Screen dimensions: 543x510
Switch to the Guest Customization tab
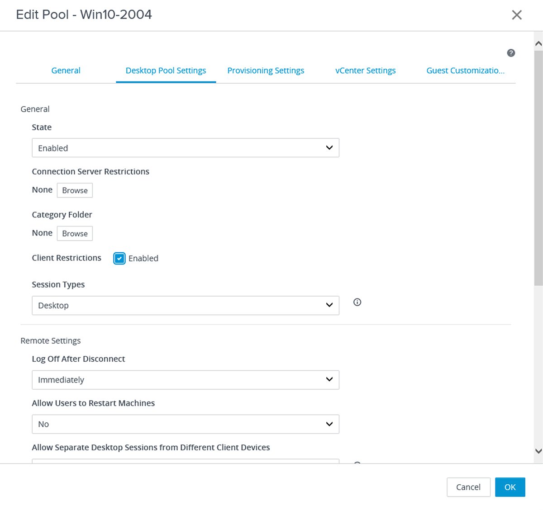465,70
